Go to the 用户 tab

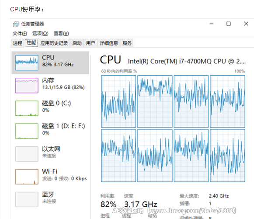click(90, 43)
